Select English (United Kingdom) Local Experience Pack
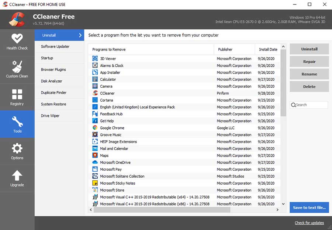 184,107
